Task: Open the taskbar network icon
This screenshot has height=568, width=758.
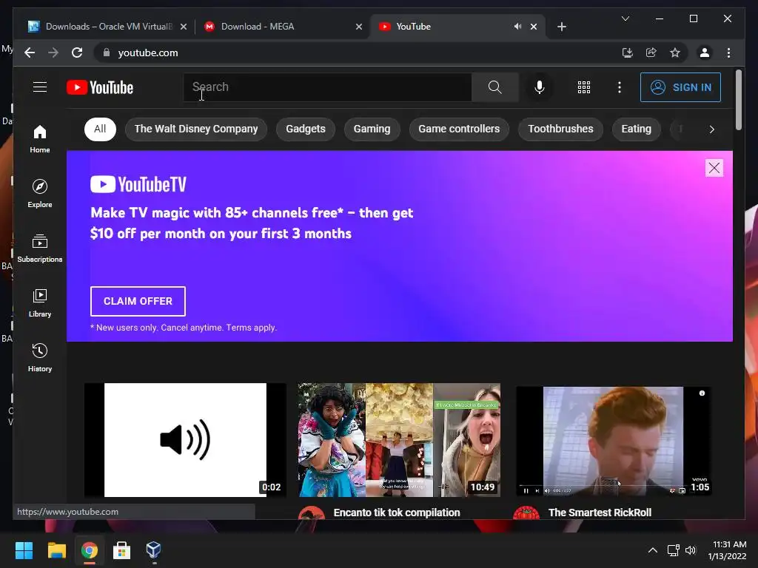Action: (x=674, y=550)
